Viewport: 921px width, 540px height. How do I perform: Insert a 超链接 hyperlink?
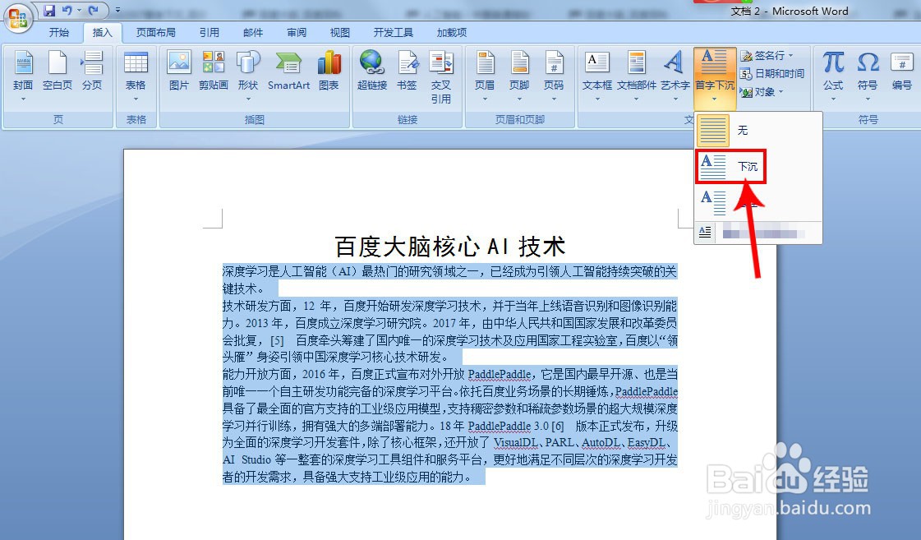tap(372, 71)
